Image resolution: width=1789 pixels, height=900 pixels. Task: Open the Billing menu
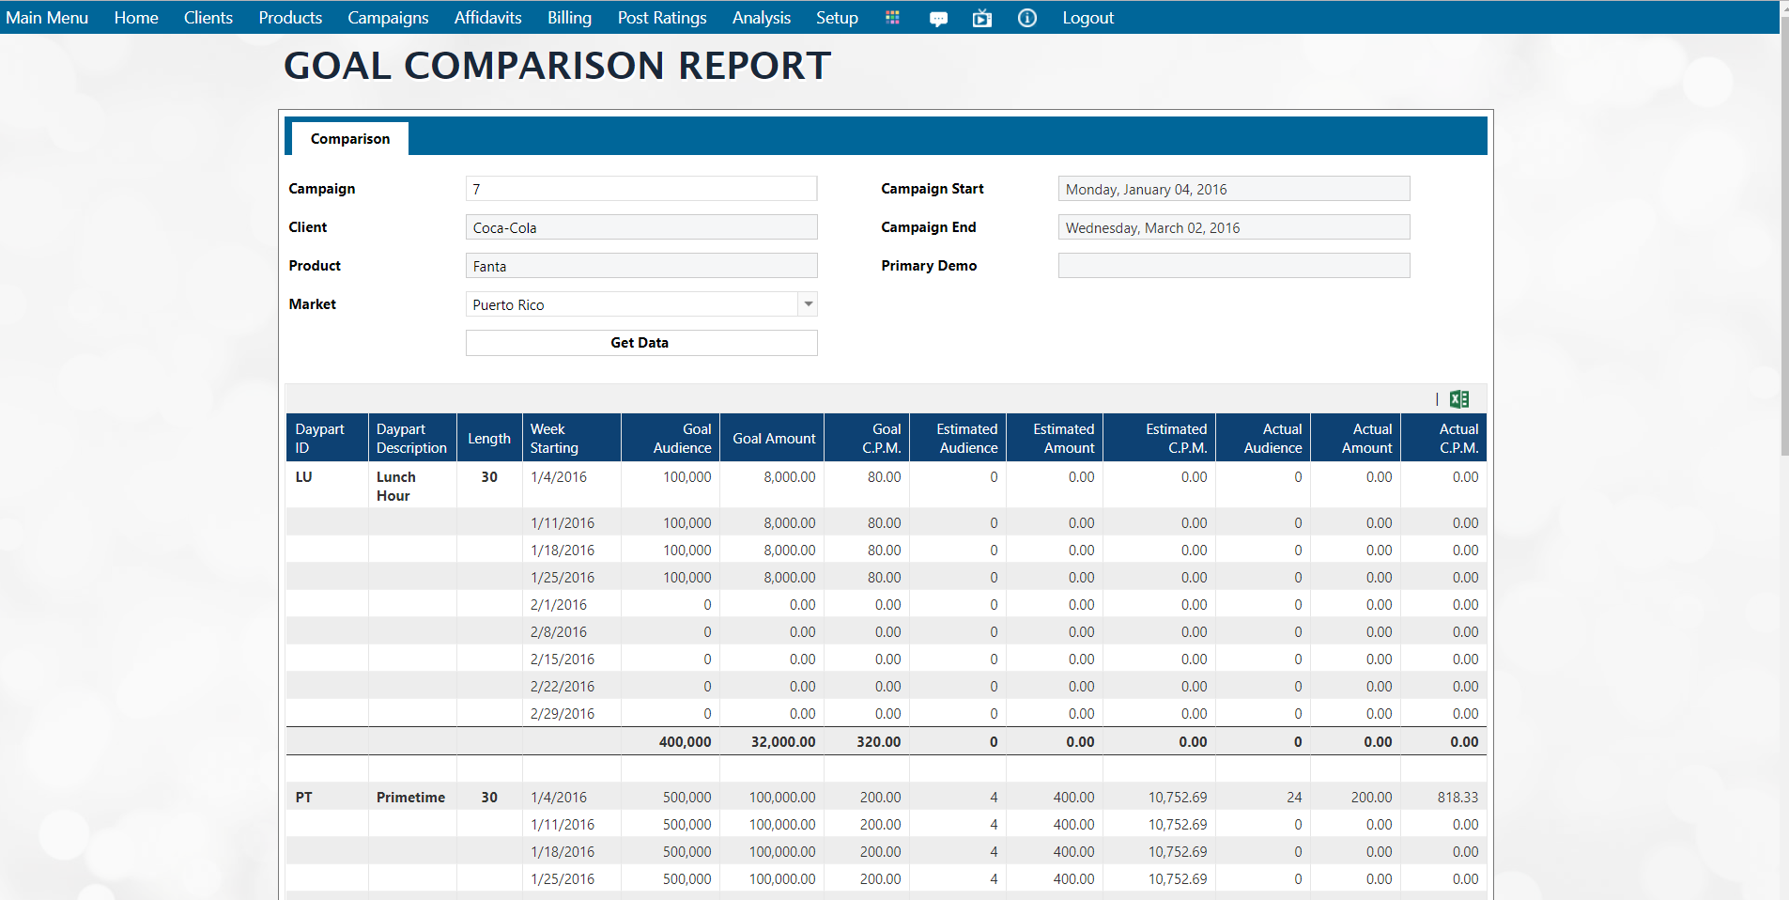coord(569,18)
